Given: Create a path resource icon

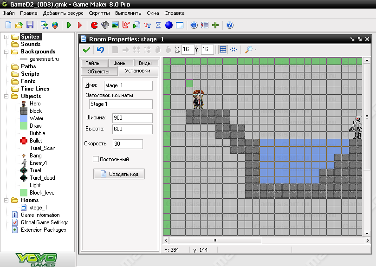Looking at the screenshot, I should (126, 25).
